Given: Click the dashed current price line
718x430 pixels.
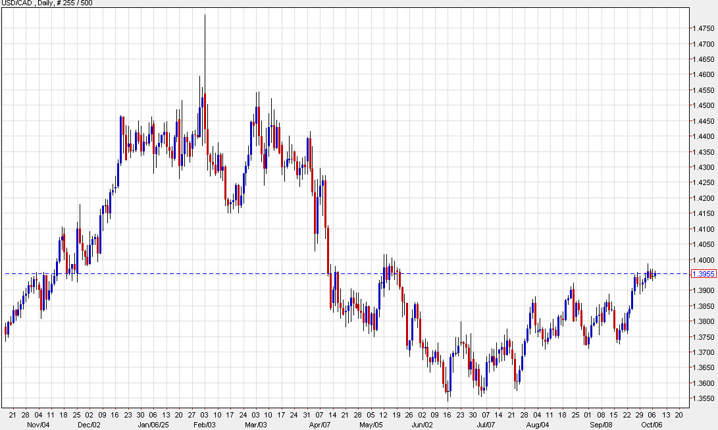Looking at the screenshot, I should (395, 273).
